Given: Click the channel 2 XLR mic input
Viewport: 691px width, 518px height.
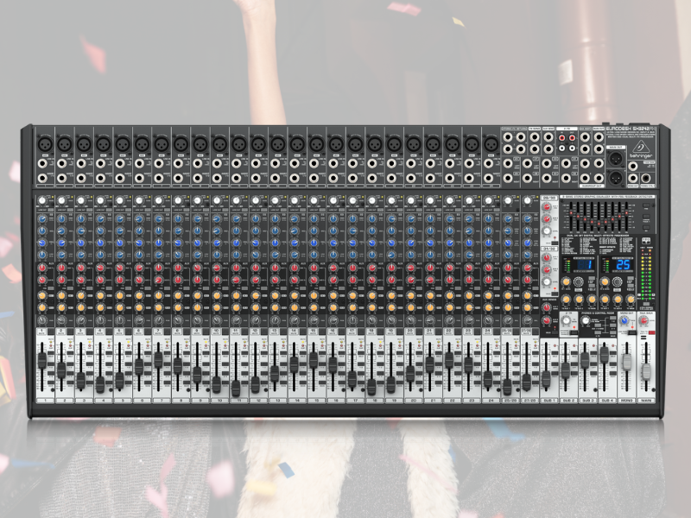Looking at the screenshot, I should point(64,143).
